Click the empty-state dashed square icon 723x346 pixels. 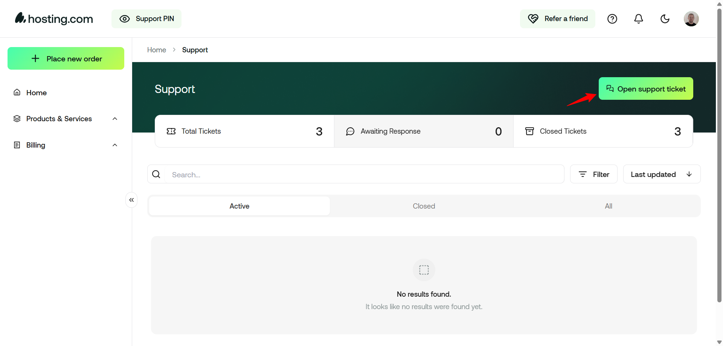[424, 270]
